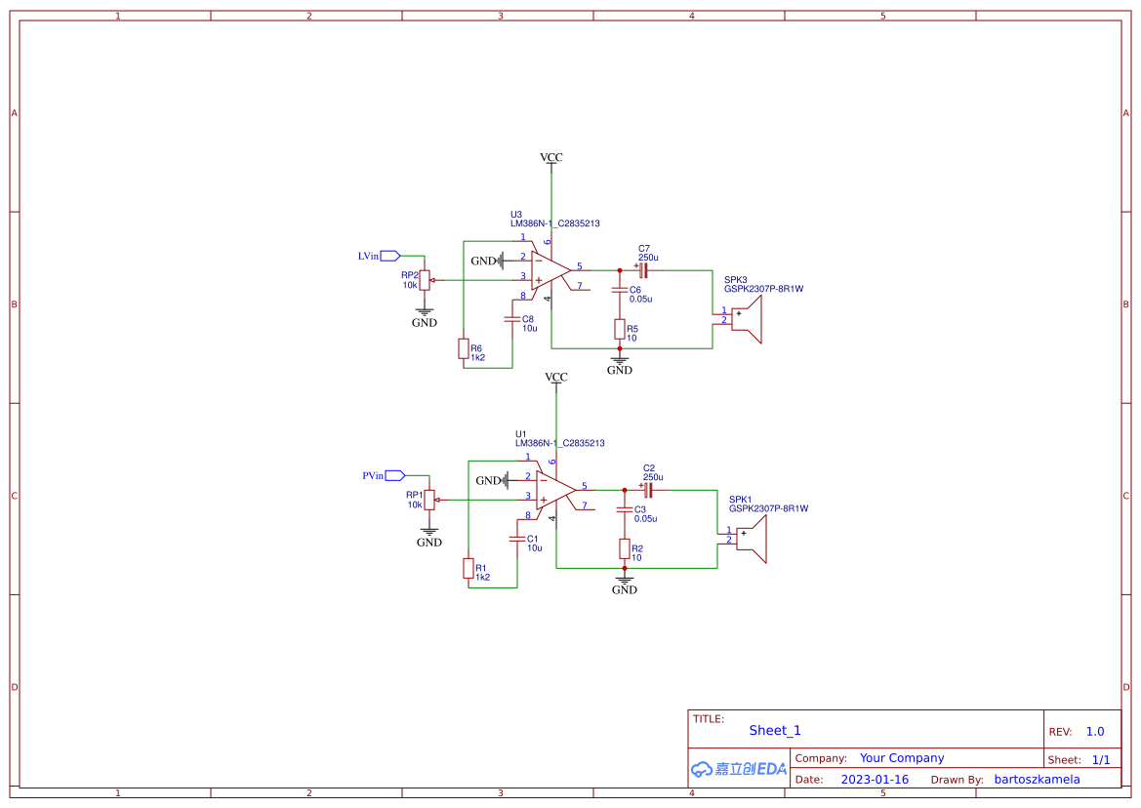Click the REV 1.0 value

1095,730
